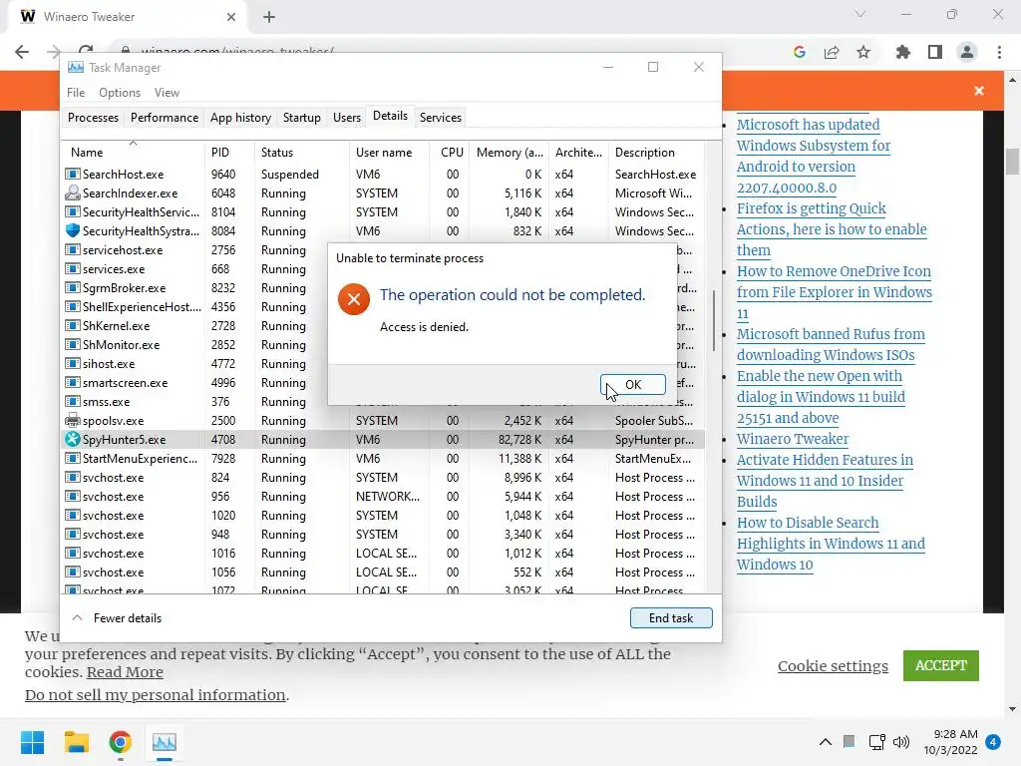Select svchost.exe with PID 824
Screen dimensions: 1021x766
383,477
